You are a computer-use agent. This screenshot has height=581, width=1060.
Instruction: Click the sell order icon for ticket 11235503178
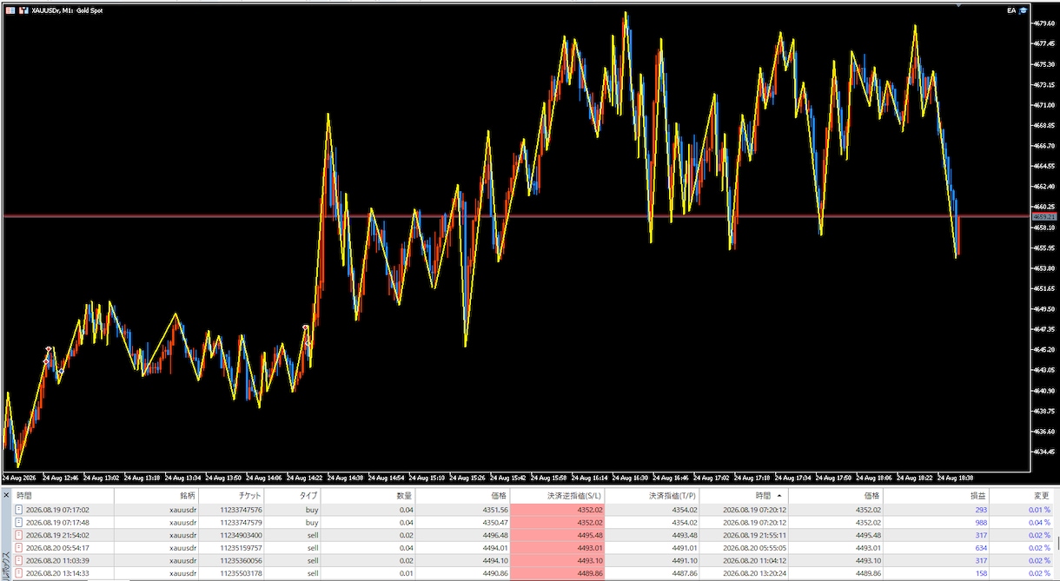tap(20, 574)
